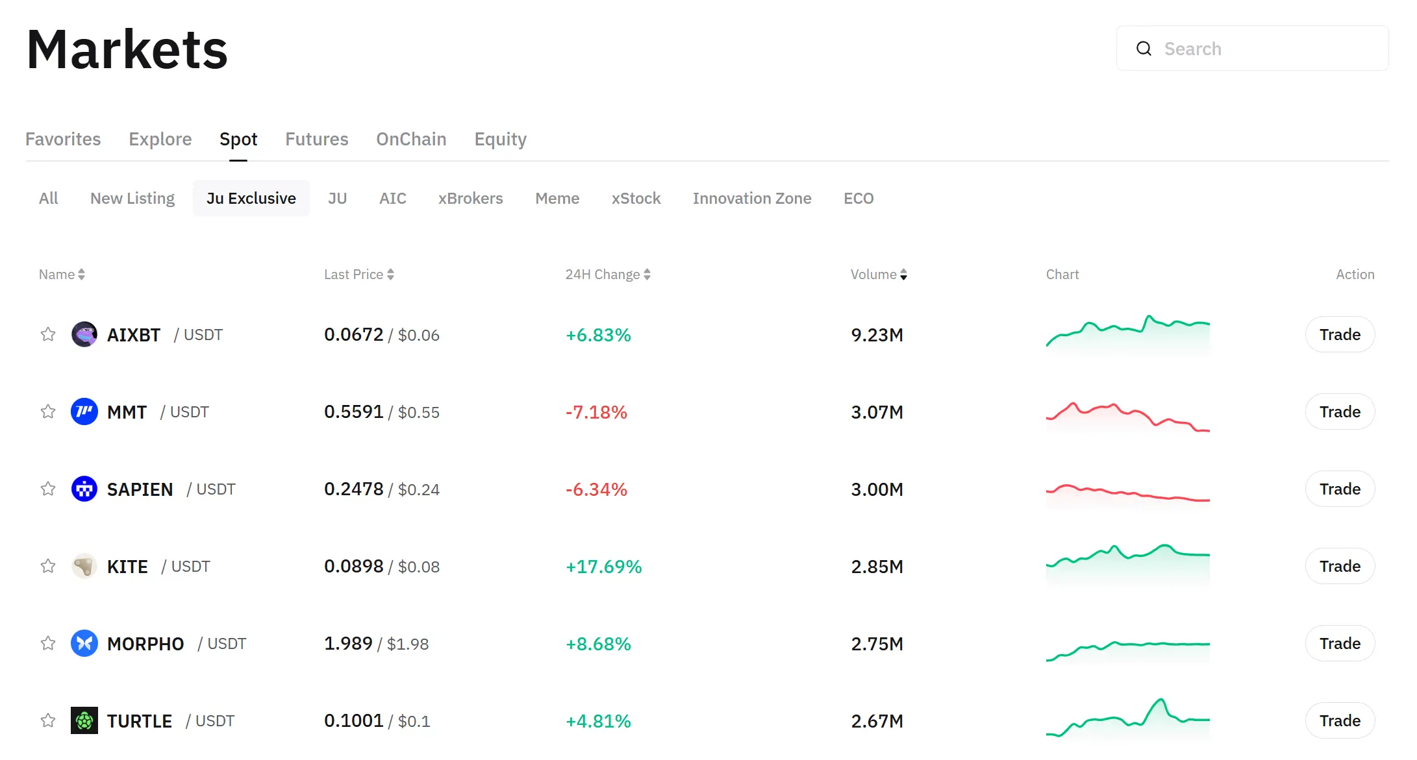
Task: Toggle the favorite star for KITE
Action: (48, 566)
